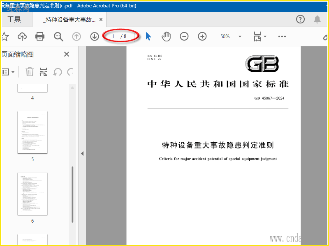Click the thumbnails panel scrollbar thumb
This screenshot has height=246, width=329.
[x=72, y=194]
